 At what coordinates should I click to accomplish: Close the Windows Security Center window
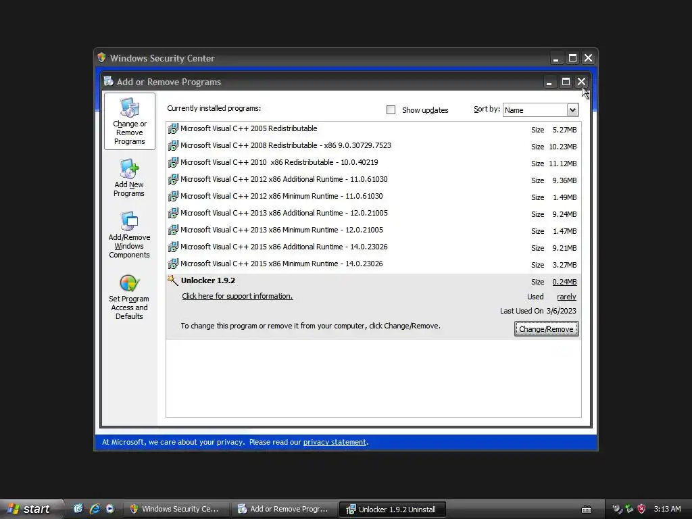tap(589, 58)
